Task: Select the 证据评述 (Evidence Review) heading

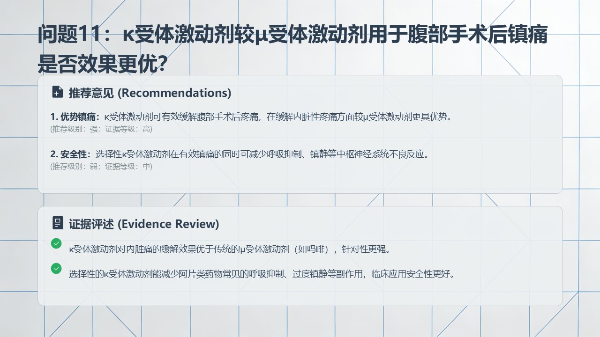Action: [144, 224]
